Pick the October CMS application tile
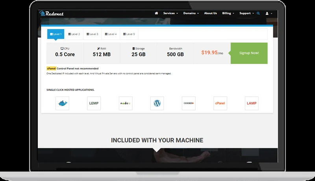 point(189,103)
